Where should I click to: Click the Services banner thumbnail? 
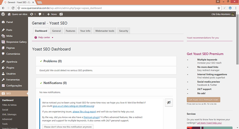[x=210, y=128]
